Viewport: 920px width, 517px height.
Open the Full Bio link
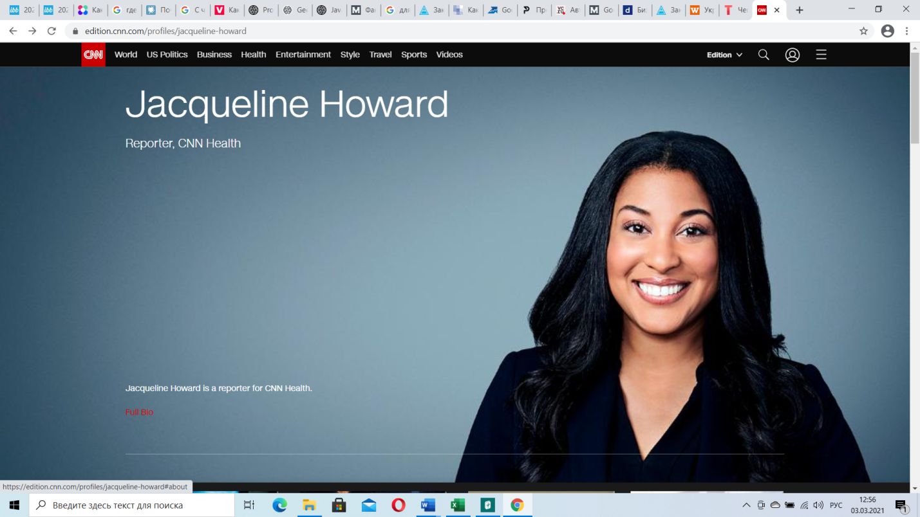(139, 412)
